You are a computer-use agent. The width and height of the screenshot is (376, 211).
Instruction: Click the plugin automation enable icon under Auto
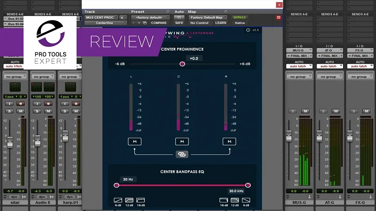179,17
